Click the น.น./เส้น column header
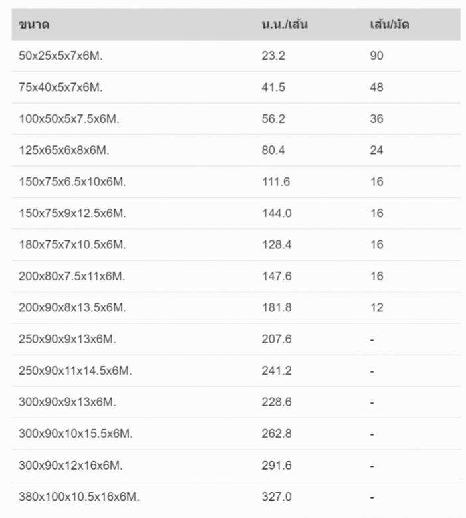 tap(285, 25)
